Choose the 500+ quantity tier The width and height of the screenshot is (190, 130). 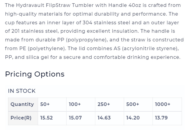(138, 104)
